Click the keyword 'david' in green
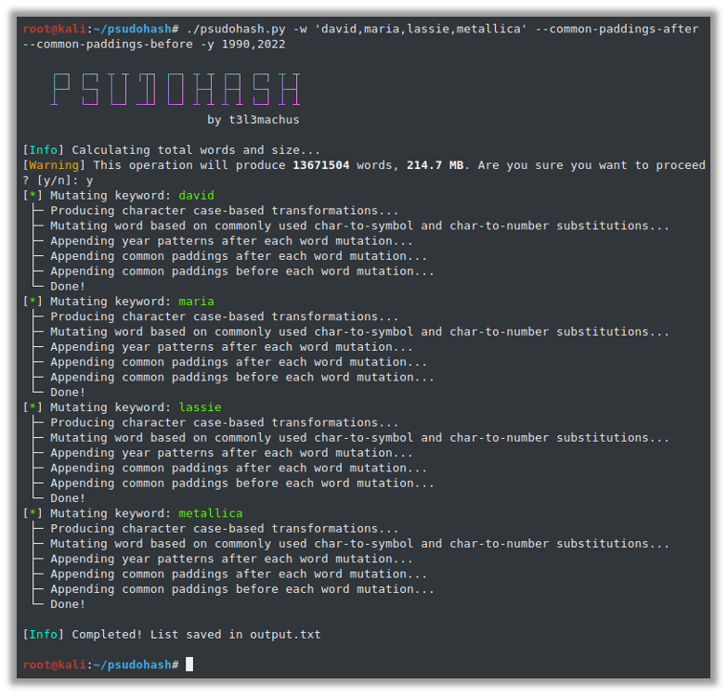 click(x=197, y=195)
